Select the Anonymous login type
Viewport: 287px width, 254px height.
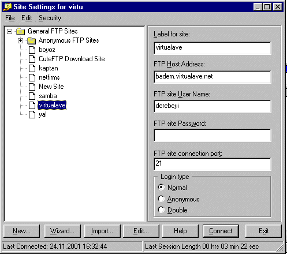point(161,199)
